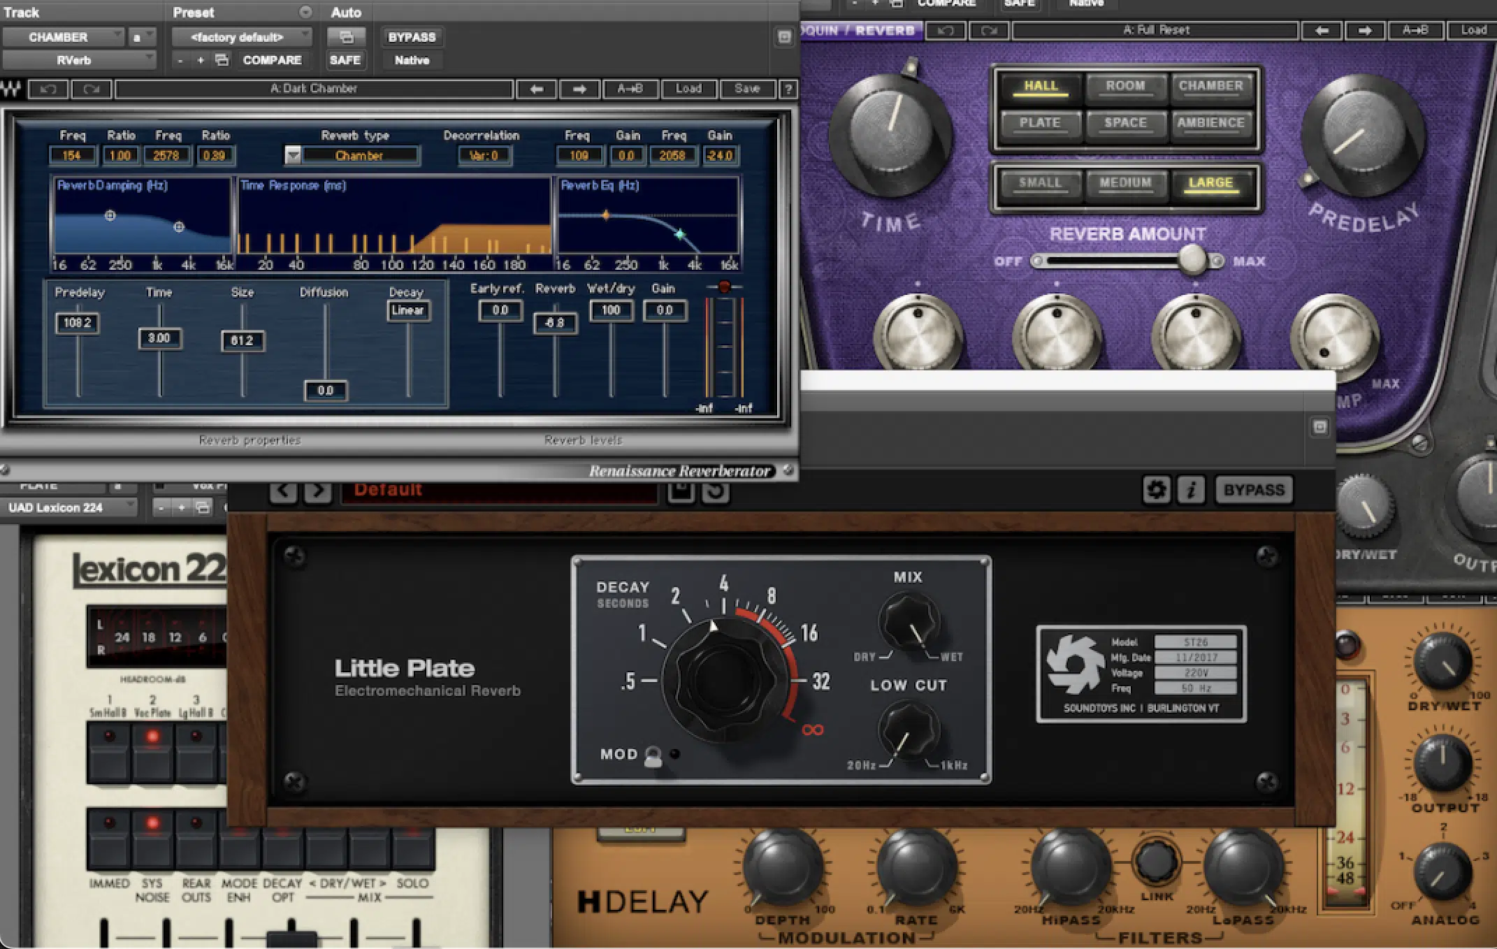Revert Little Plate preset with circular arrow

click(x=716, y=491)
